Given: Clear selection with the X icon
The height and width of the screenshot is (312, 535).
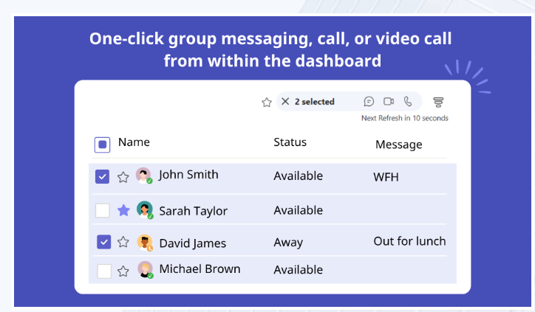Looking at the screenshot, I should (285, 102).
